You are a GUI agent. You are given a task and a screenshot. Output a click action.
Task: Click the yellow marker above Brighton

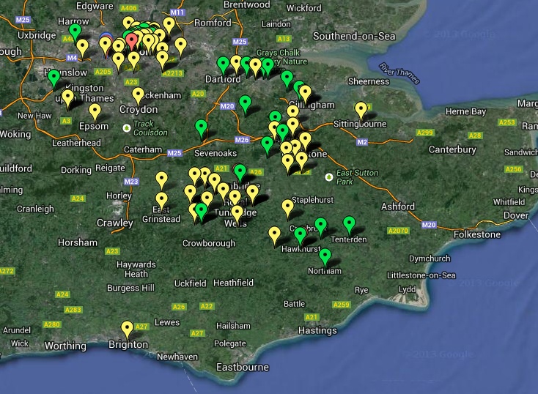(128, 329)
